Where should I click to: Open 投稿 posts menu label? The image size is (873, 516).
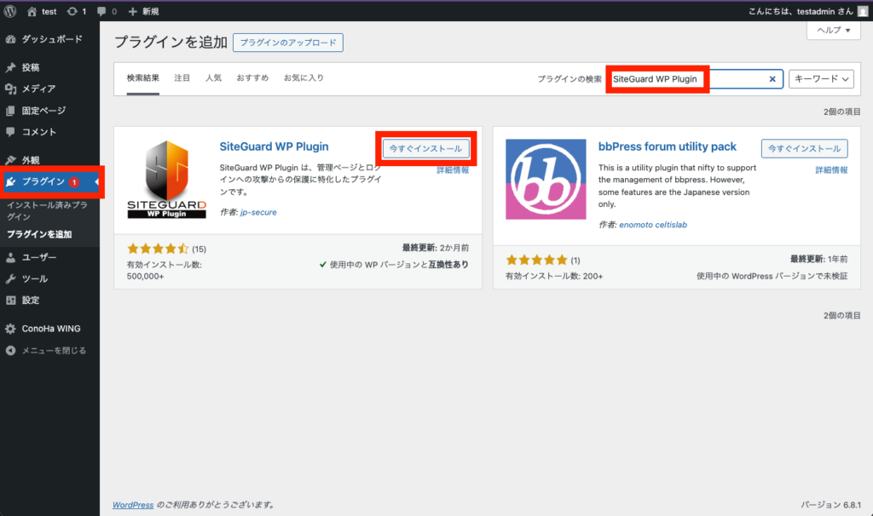coord(31,68)
